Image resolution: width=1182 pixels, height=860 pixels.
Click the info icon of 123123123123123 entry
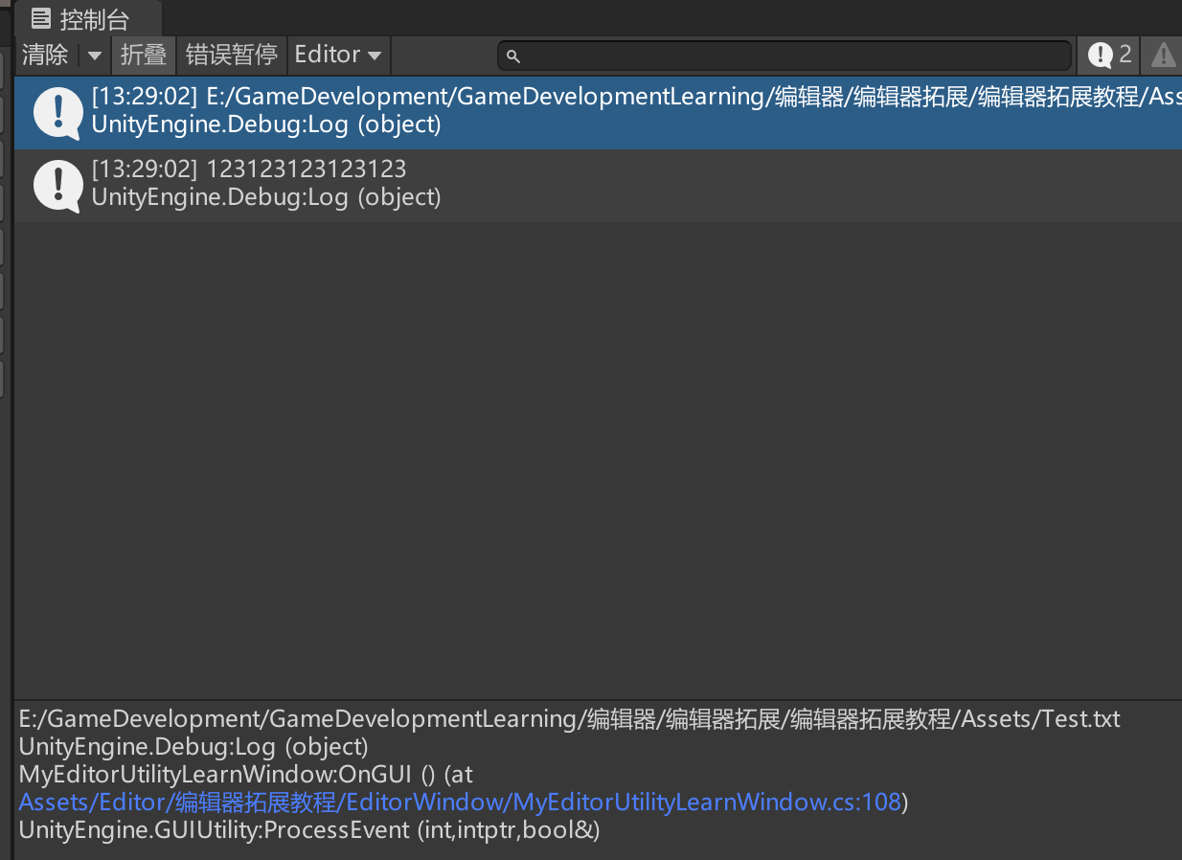[58, 185]
